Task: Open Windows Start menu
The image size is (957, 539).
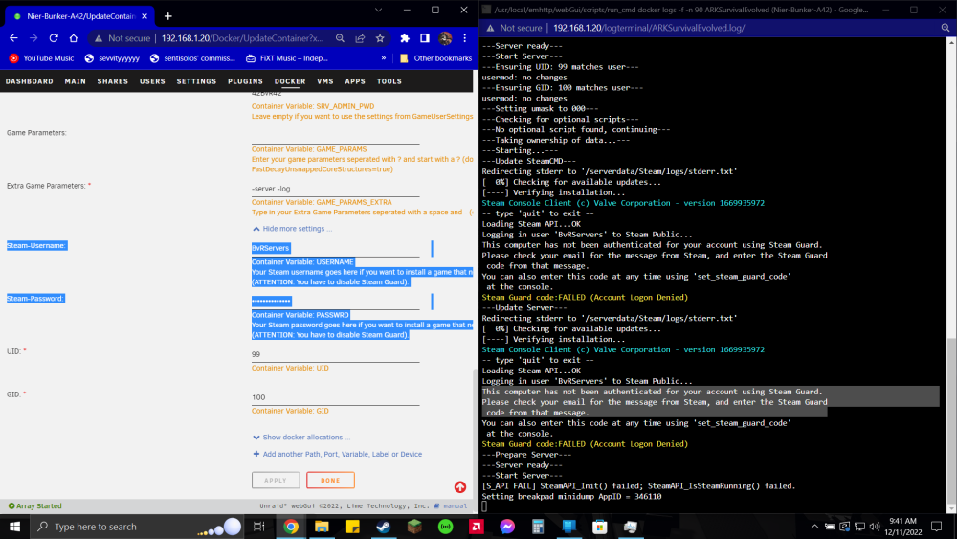Action: pyautogui.click(x=14, y=527)
